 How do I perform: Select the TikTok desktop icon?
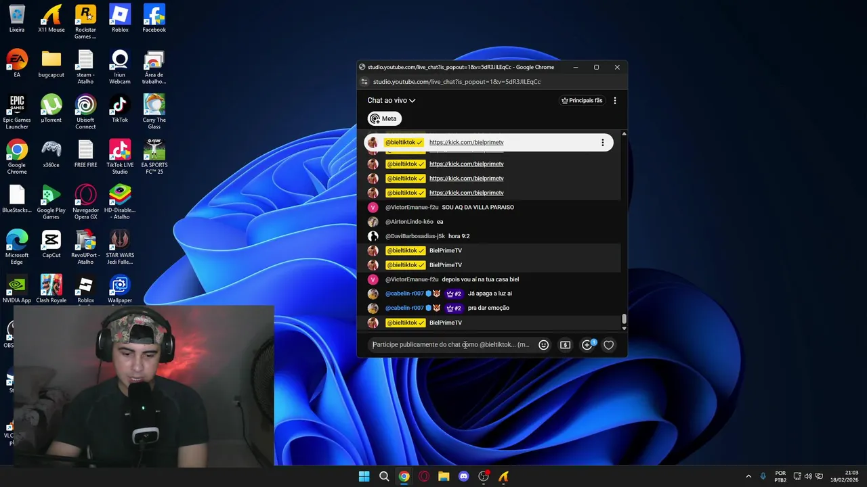[x=120, y=109]
